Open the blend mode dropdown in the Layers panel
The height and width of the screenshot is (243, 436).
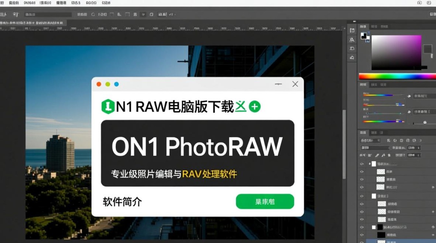[x=375, y=147]
